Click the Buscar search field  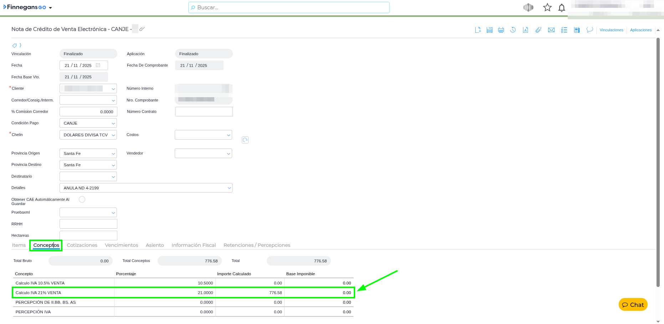(x=289, y=7)
